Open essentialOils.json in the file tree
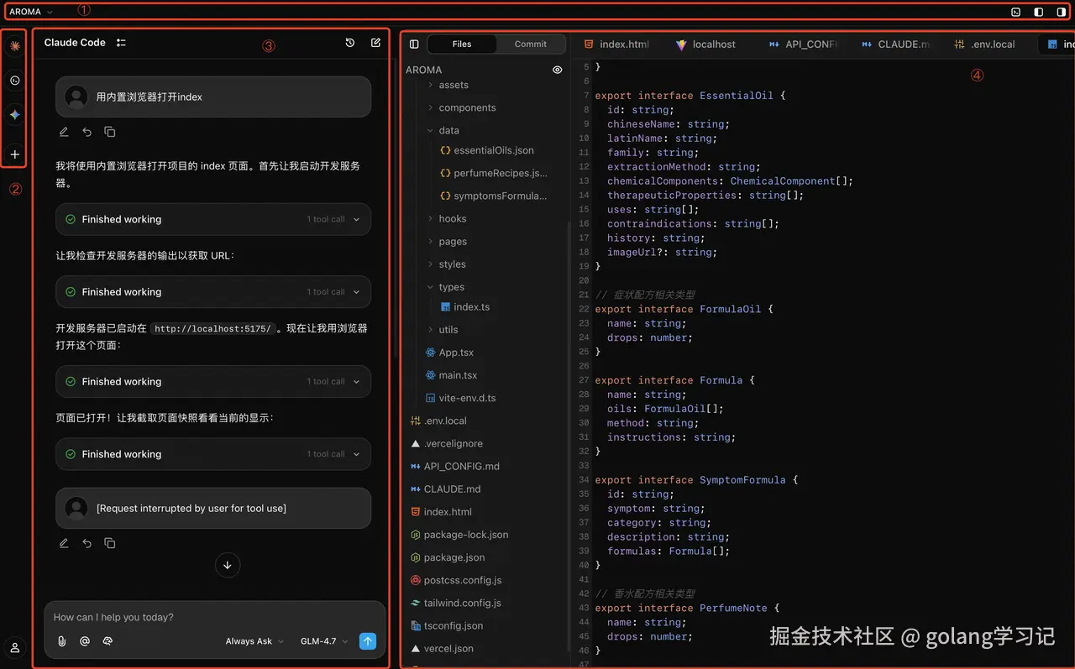Screen dimensions: 1075x669 486,151
